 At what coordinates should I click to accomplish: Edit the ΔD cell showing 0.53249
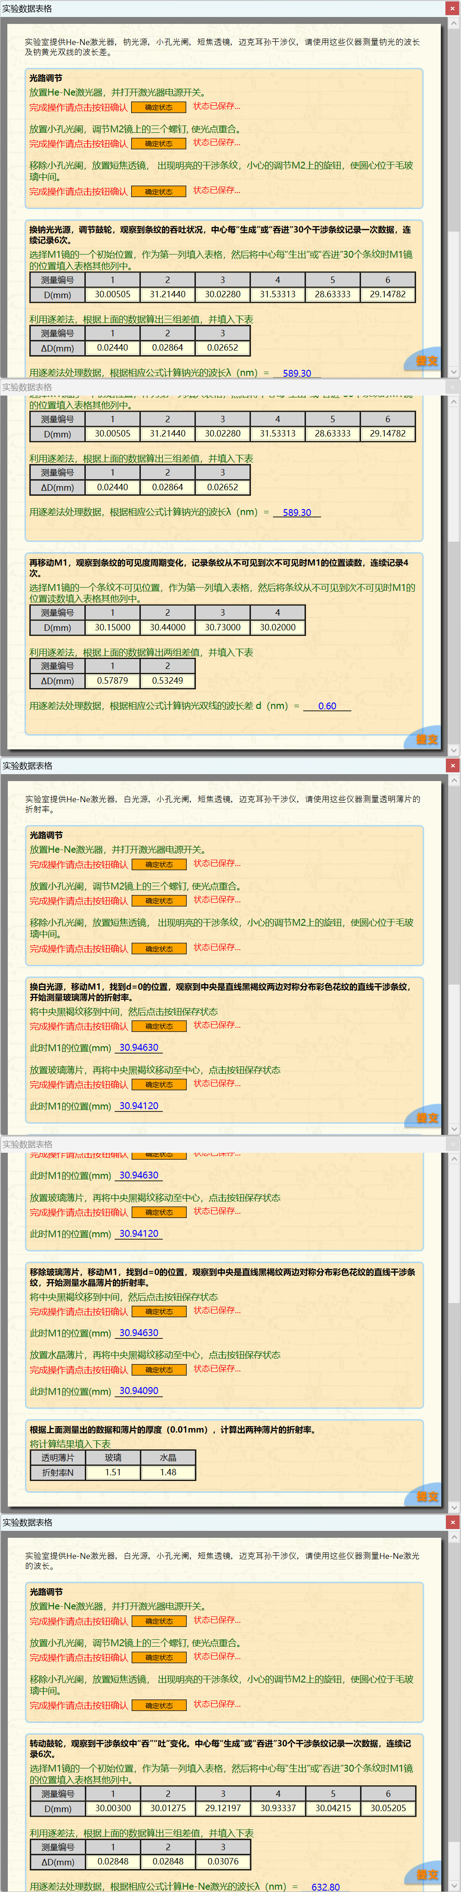[x=167, y=681]
